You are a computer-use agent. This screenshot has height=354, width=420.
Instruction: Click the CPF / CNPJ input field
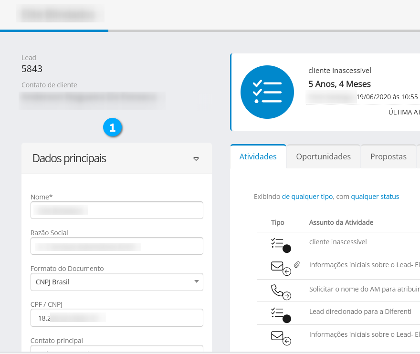[x=116, y=318]
